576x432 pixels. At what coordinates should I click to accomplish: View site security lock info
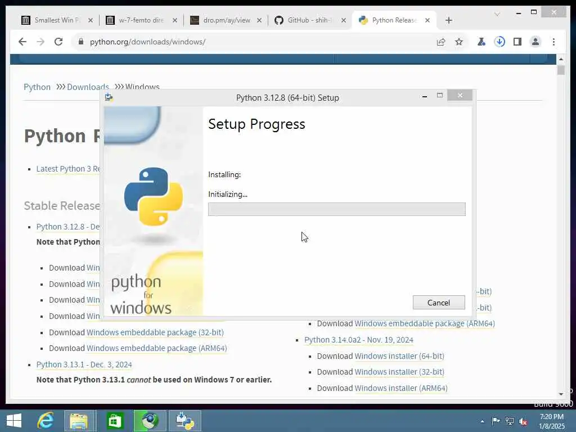point(81,42)
